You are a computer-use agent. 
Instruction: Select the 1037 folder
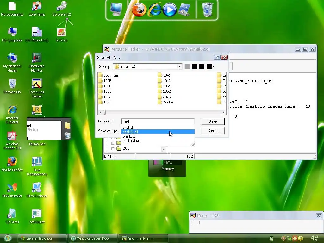(105, 102)
